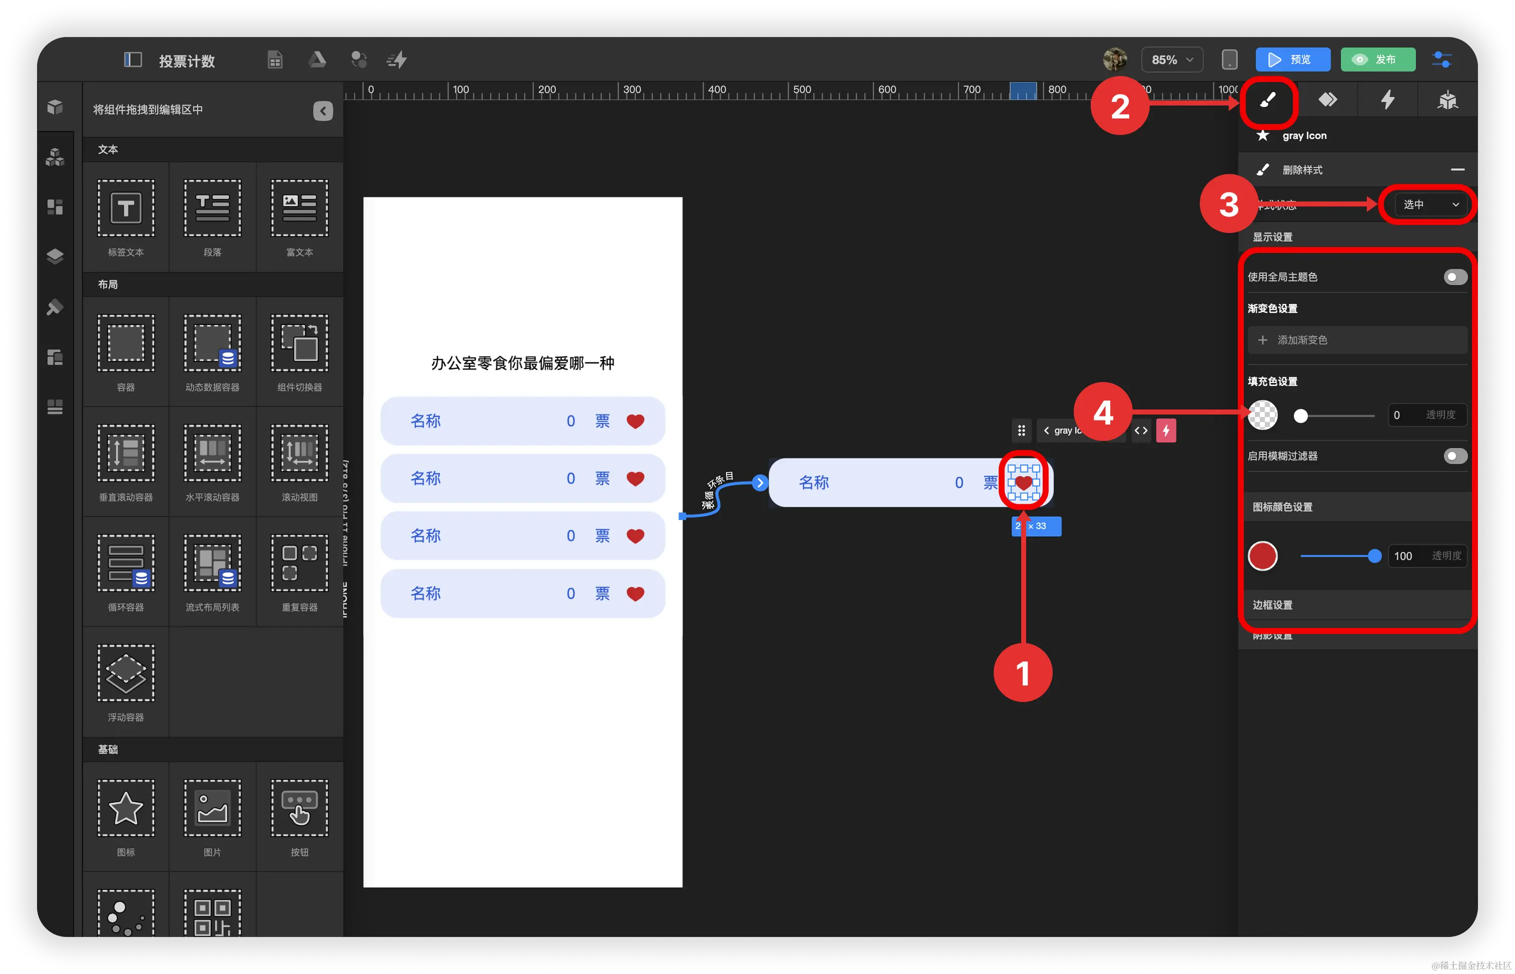Add a 标签文本 label text component
Screen dimensions: 1515x974
(126, 209)
